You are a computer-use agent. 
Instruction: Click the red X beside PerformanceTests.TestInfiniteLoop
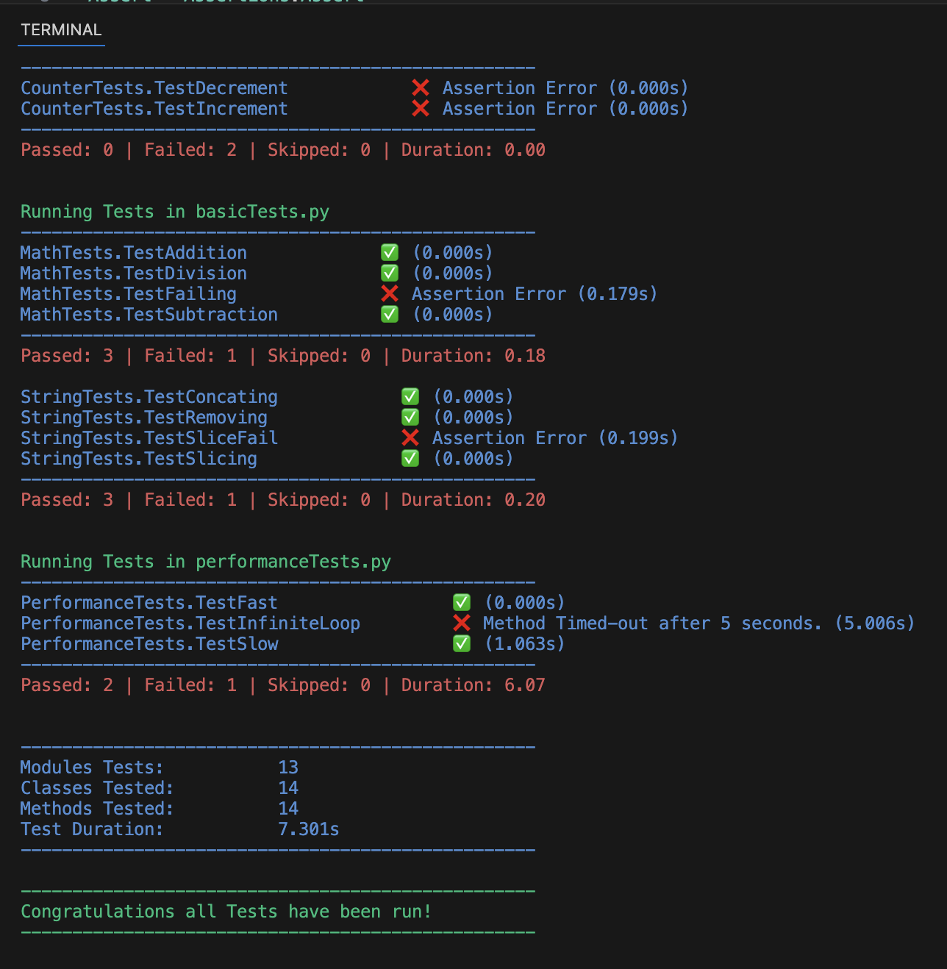coord(462,623)
